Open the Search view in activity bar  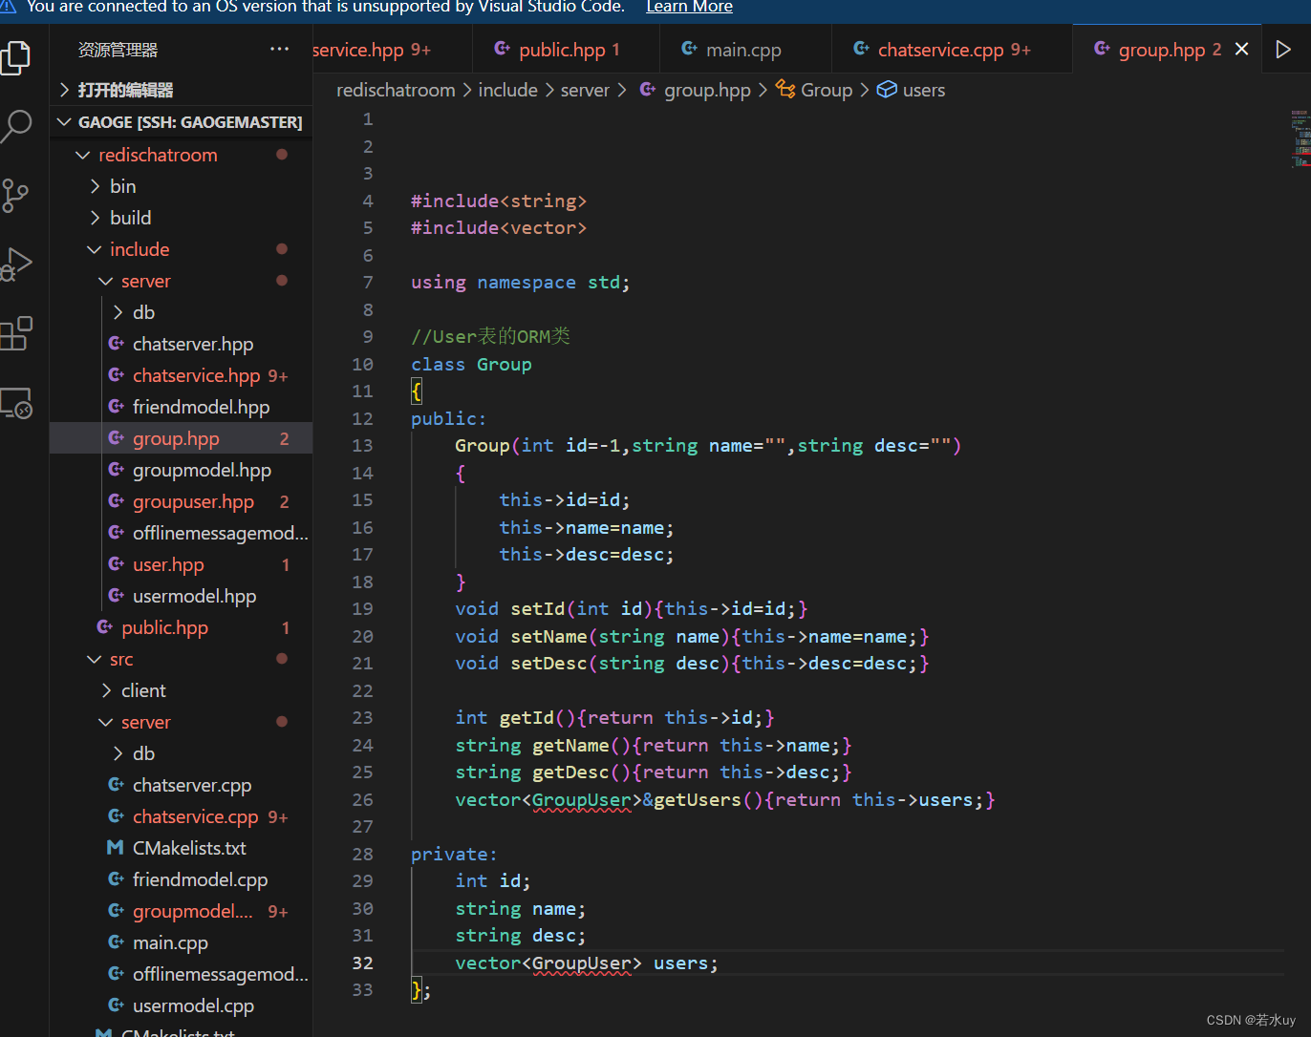pos(17,126)
